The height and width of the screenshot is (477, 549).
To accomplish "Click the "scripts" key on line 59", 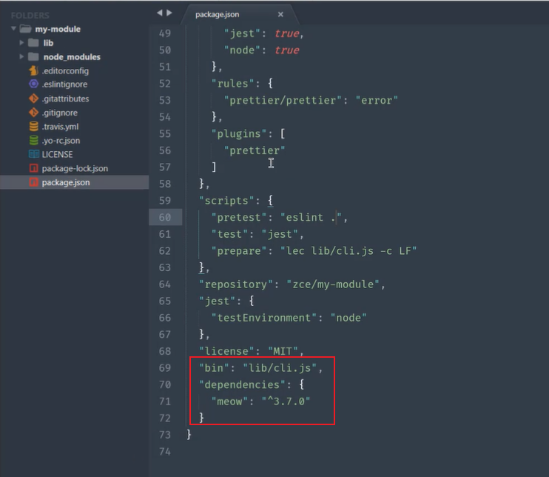I will pyautogui.click(x=226, y=201).
